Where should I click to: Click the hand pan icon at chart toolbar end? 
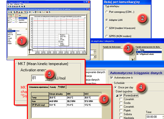point(50,12)
